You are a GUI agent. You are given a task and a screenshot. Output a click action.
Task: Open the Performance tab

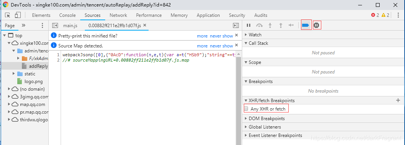click(x=149, y=15)
